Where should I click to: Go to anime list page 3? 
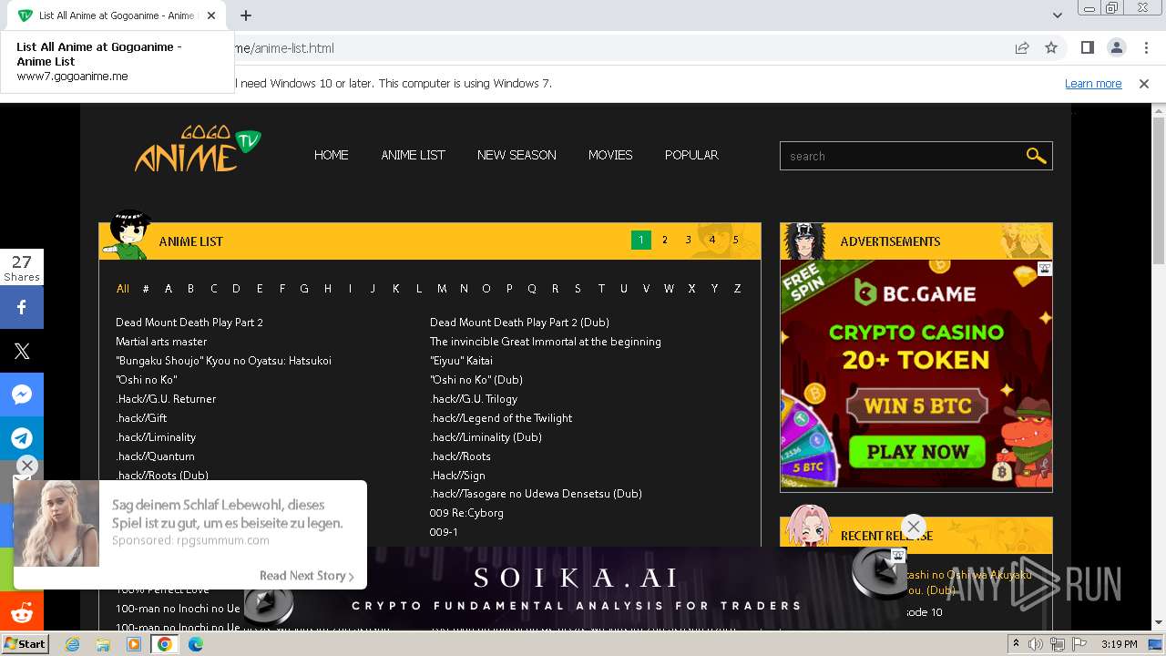tap(689, 241)
